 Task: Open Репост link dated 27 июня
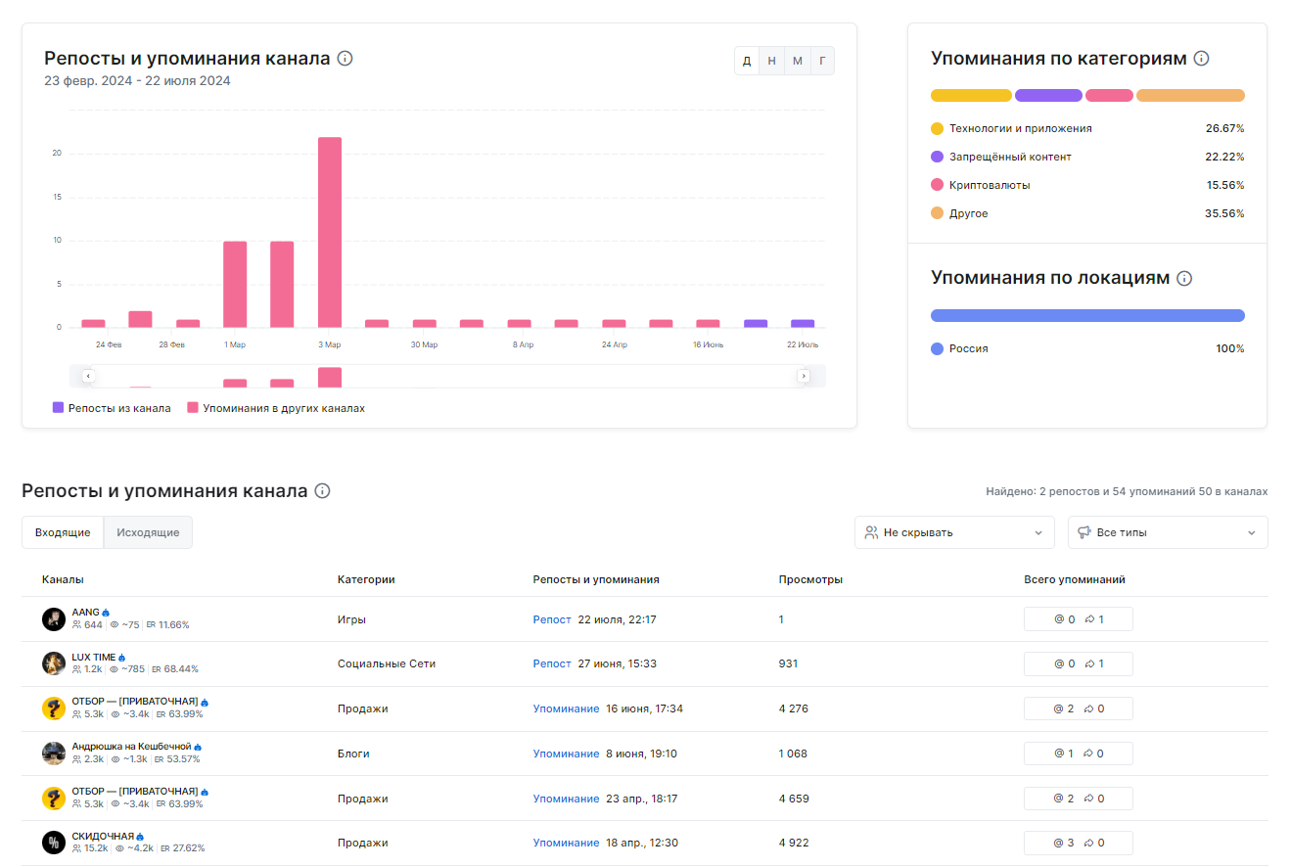tap(552, 663)
